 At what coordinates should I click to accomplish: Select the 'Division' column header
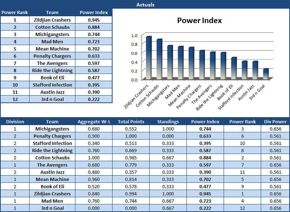click(15, 122)
